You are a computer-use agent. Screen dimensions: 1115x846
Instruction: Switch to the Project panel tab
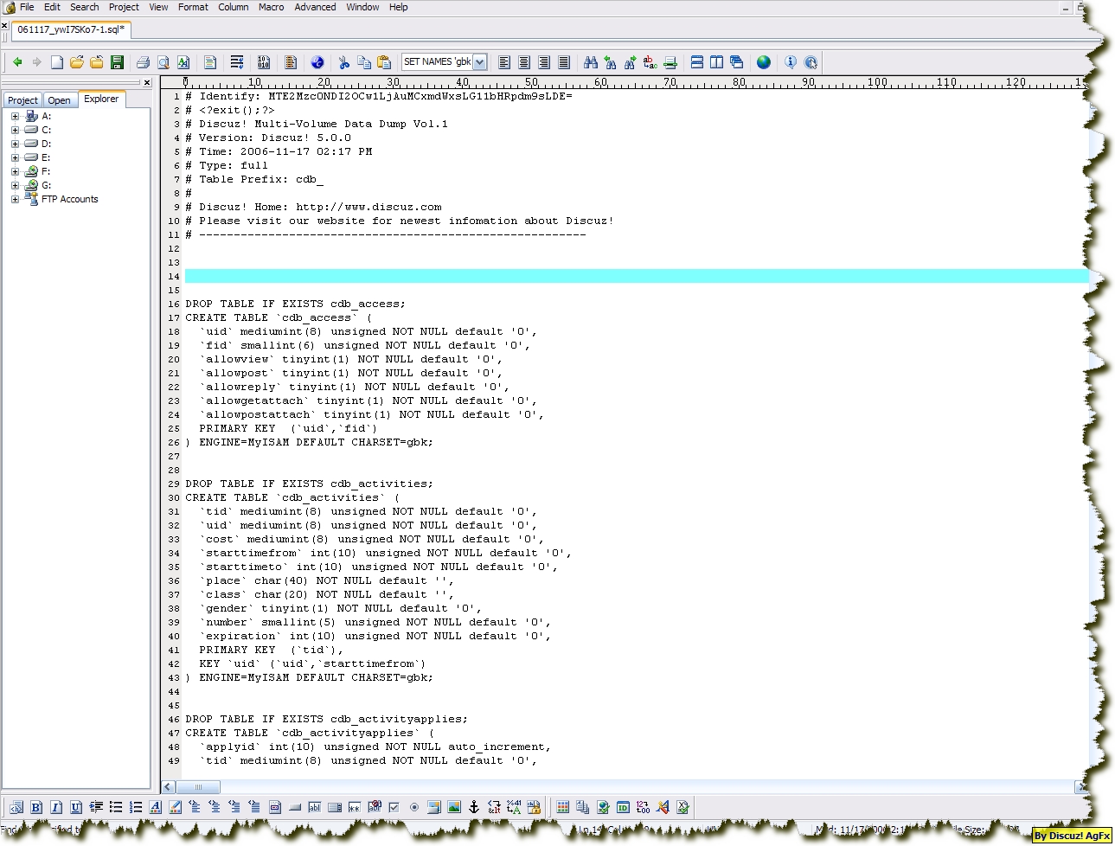click(22, 100)
